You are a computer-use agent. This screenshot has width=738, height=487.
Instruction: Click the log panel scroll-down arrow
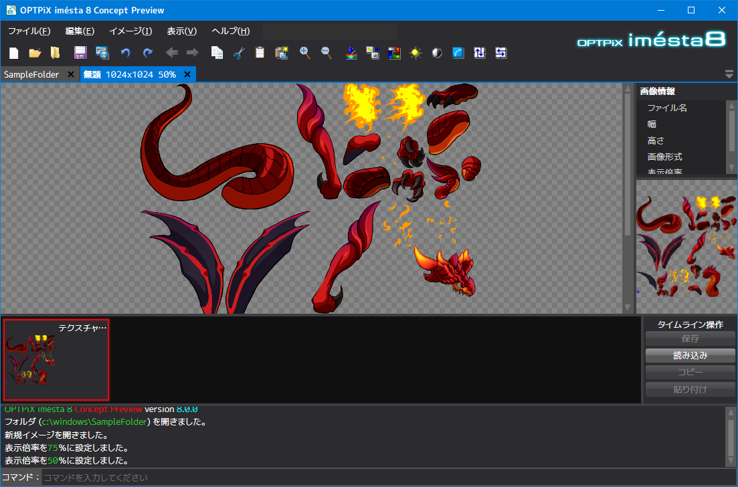coord(731,461)
